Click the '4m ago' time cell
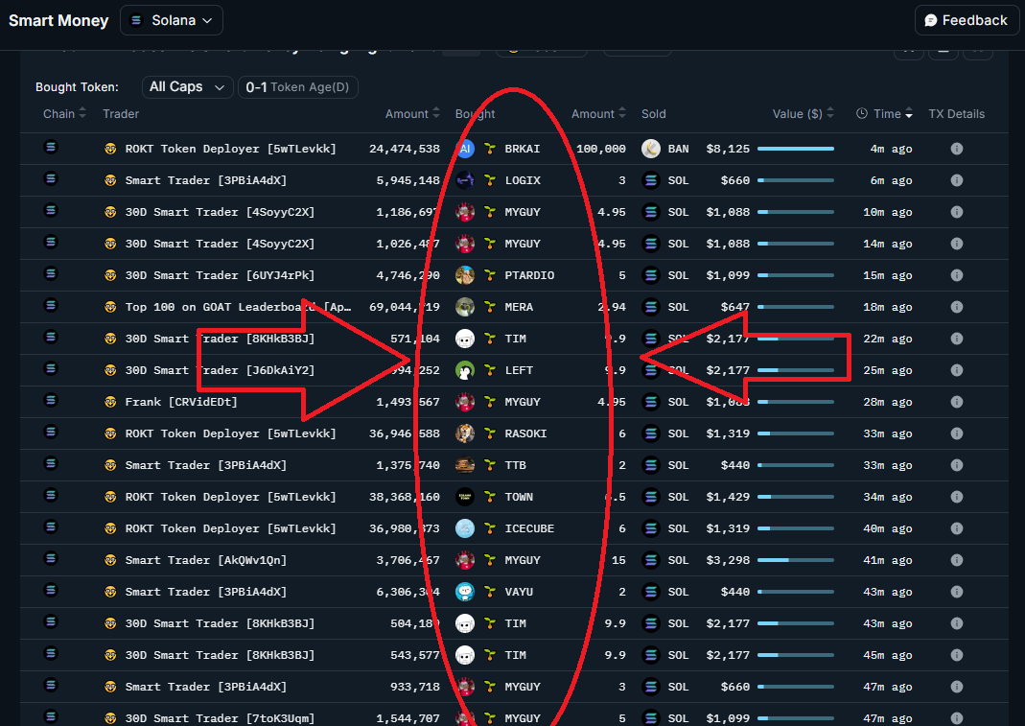1025x726 pixels. coord(891,149)
